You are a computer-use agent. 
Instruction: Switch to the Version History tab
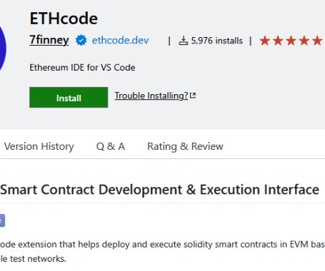coord(39,146)
